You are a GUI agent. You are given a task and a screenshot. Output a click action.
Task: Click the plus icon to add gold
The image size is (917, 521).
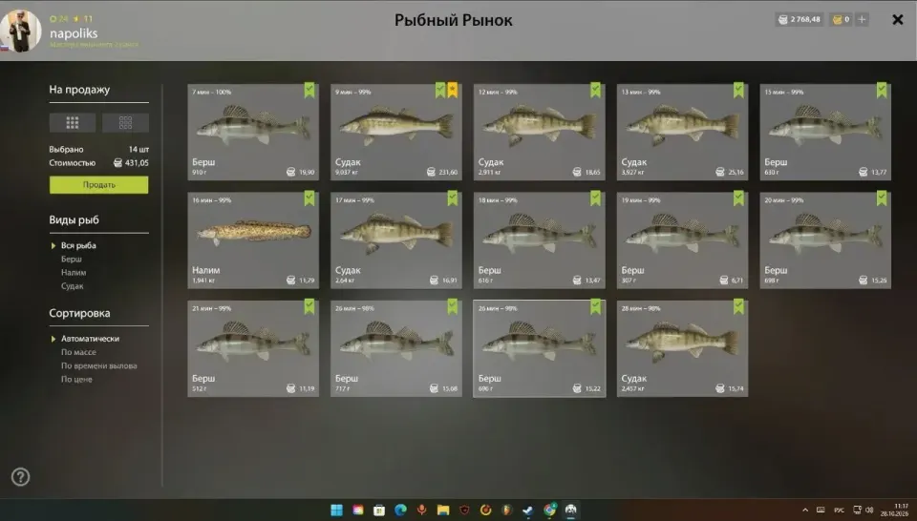[862, 19]
